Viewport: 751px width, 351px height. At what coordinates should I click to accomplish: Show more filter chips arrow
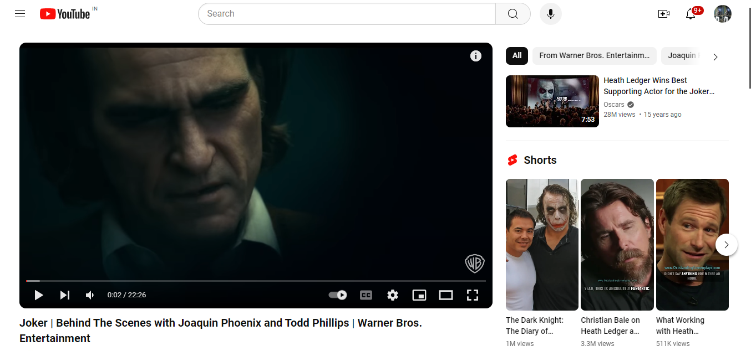tap(716, 56)
